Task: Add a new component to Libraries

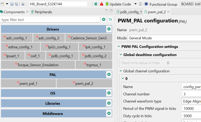Action: (x=109, y=103)
